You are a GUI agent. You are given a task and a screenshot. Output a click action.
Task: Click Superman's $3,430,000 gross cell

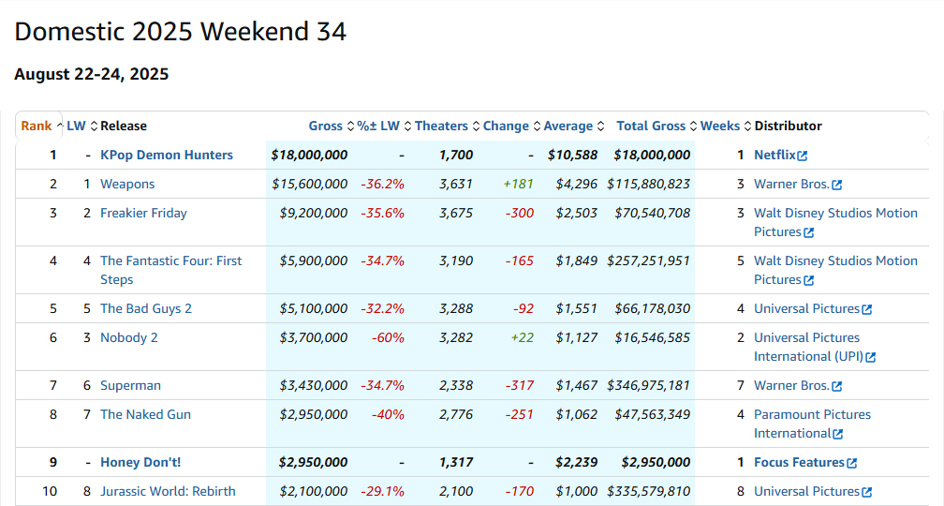pyautogui.click(x=314, y=385)
